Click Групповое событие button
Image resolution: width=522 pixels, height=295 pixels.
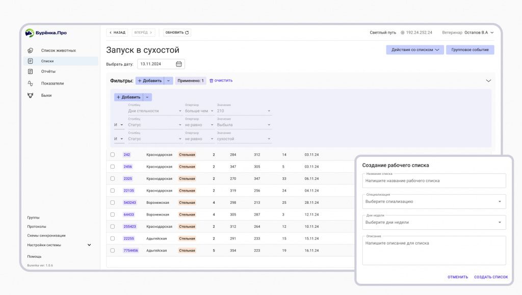(x=470, y=50)
